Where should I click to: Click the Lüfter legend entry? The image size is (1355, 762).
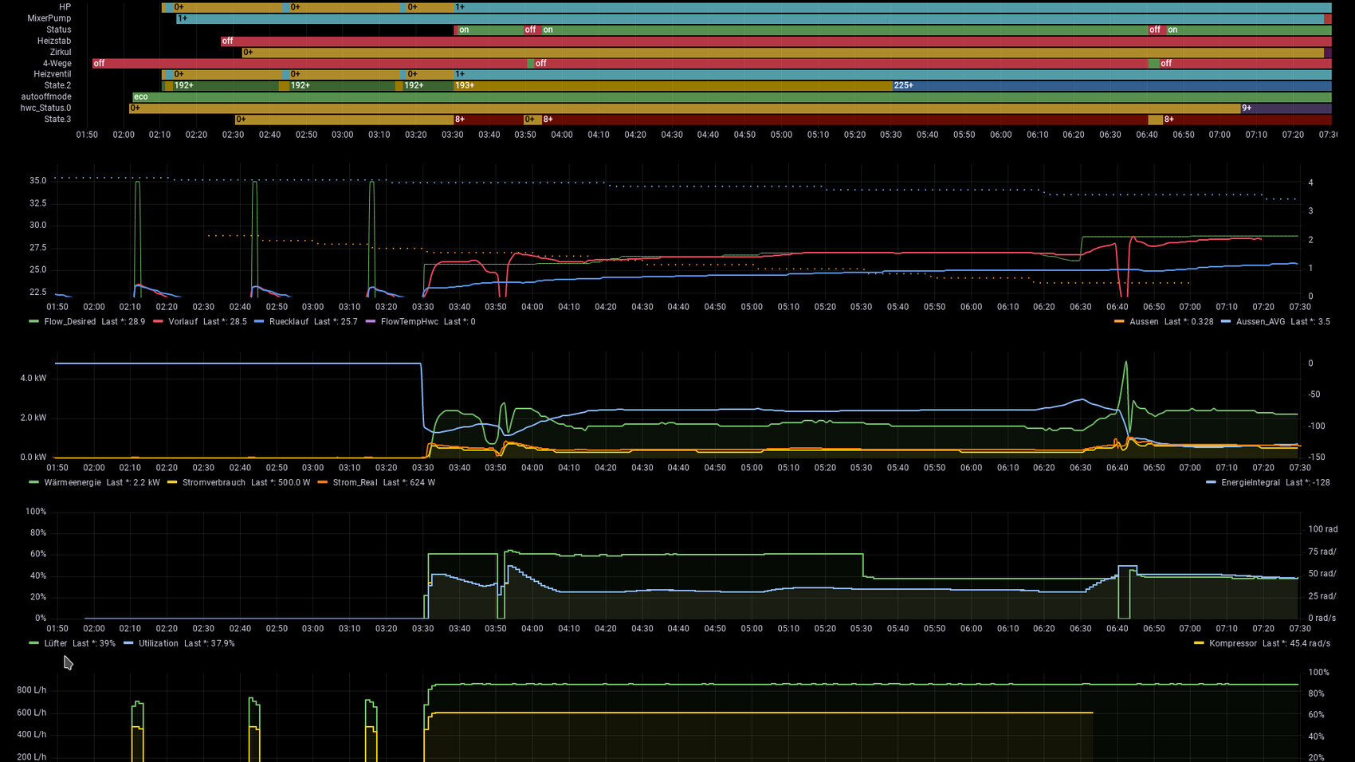(x=56, y=644)
